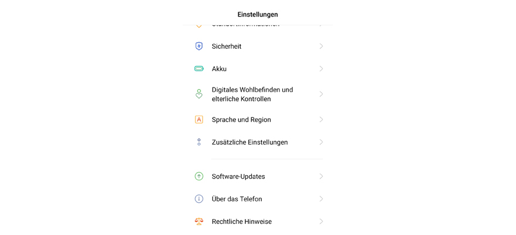516x235 pixels.
Task: Select the Zusätzliche Einstellungen entry
Action: pyautogui.click(x=249, y=142)
